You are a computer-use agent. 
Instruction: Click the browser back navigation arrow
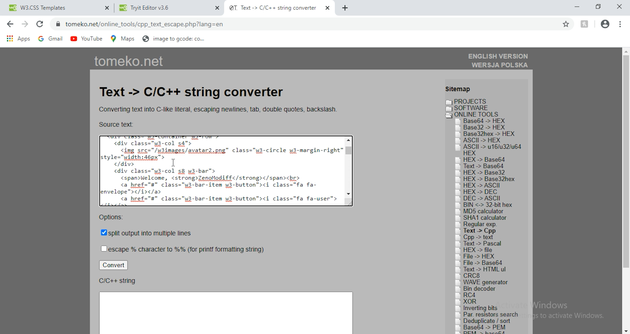(x=10, y=24)
